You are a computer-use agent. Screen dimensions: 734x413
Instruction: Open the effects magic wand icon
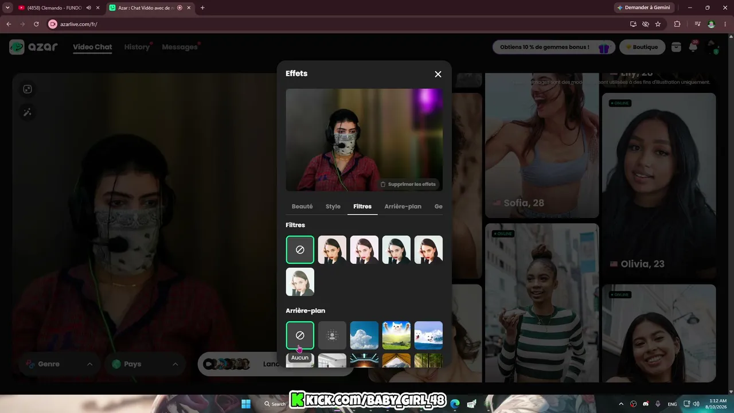pos(28,112)
